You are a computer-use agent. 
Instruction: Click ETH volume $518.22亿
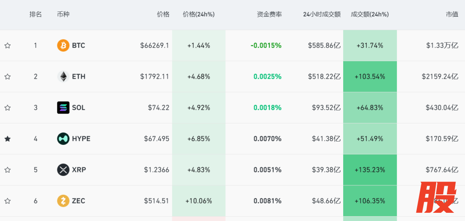pyautogui.click(x=324, y=77)
